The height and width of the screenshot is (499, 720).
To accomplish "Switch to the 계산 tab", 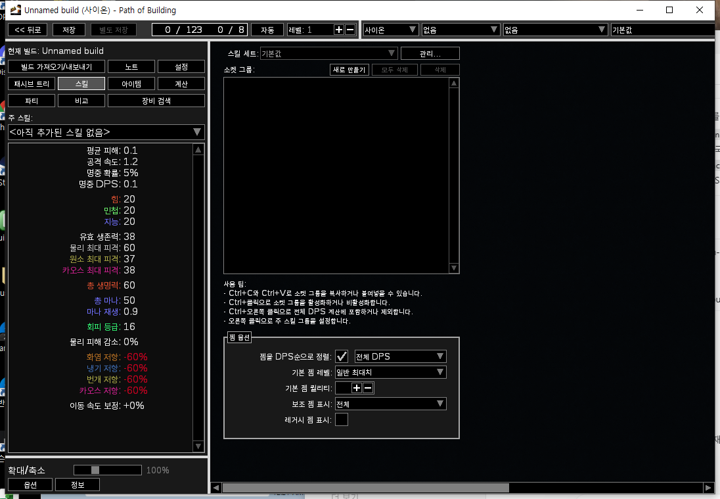I will click(181, 83).
